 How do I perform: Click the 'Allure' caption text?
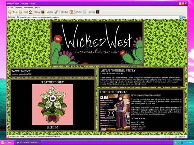(x=52, y=127)
